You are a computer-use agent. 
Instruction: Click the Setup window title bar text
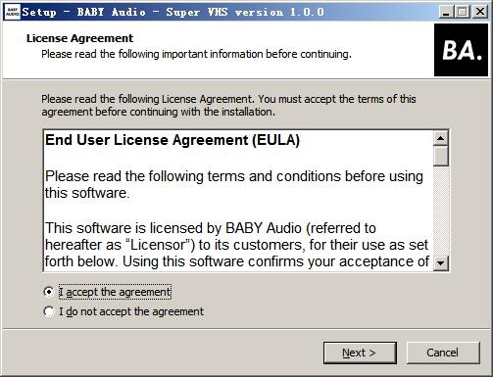click(x=173, y=12)
